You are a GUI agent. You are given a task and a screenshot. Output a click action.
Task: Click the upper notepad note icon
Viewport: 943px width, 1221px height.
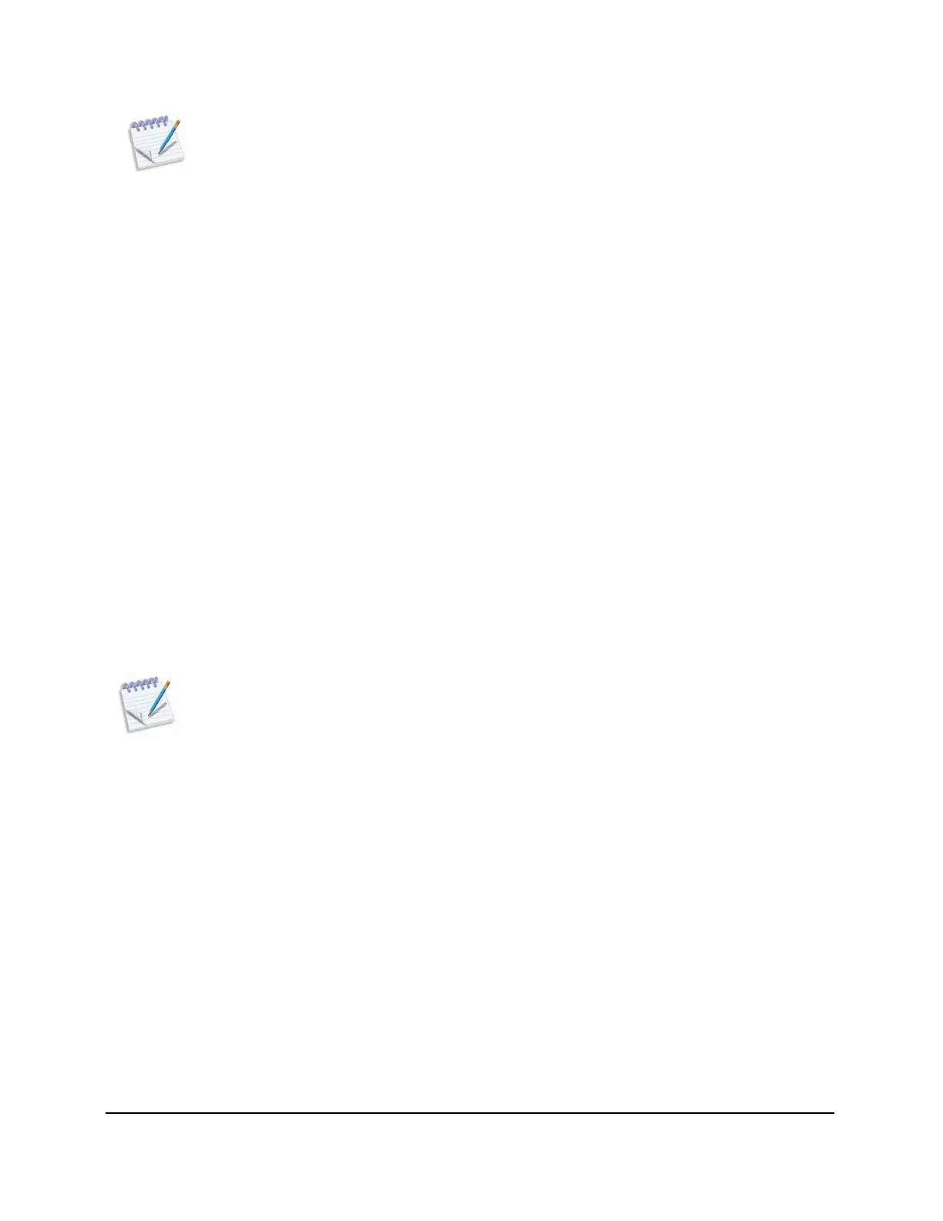[156, 143]
